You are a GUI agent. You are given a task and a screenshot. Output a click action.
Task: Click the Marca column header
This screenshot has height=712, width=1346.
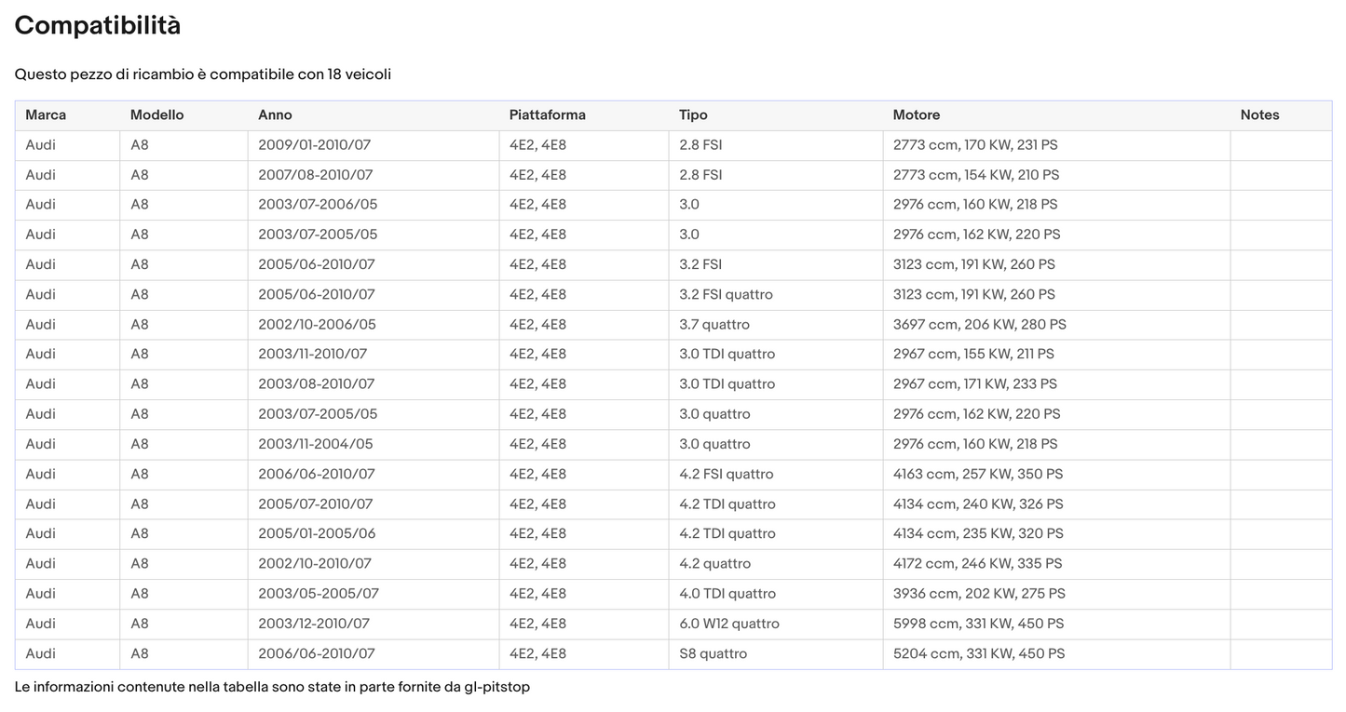46,115
